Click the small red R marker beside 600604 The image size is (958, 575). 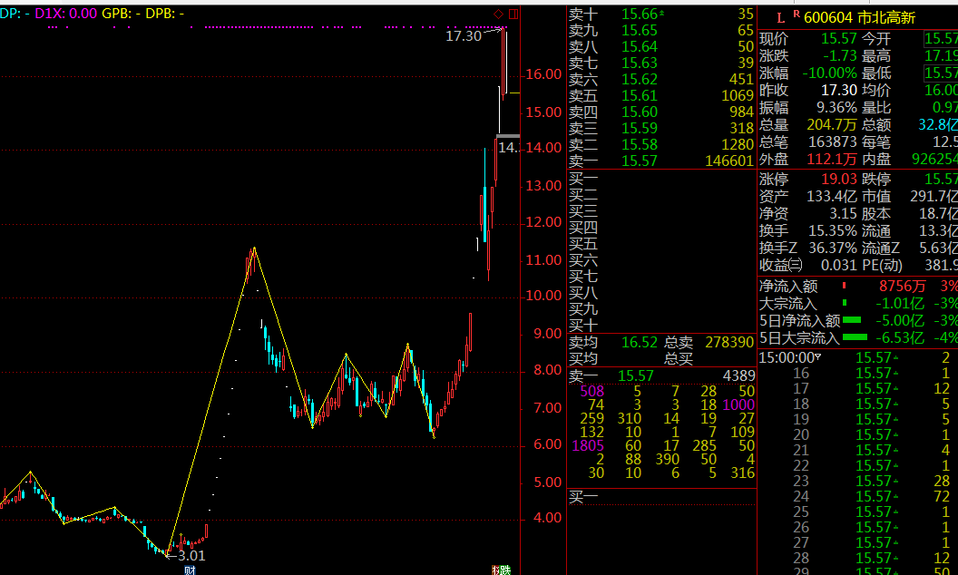797,14
